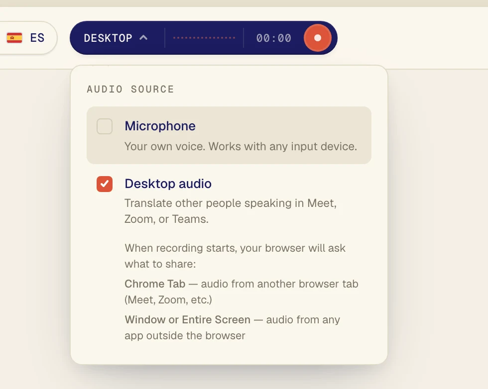Select the Microphone option label
Screen dimensions: 488x389
tap(160, 126)
